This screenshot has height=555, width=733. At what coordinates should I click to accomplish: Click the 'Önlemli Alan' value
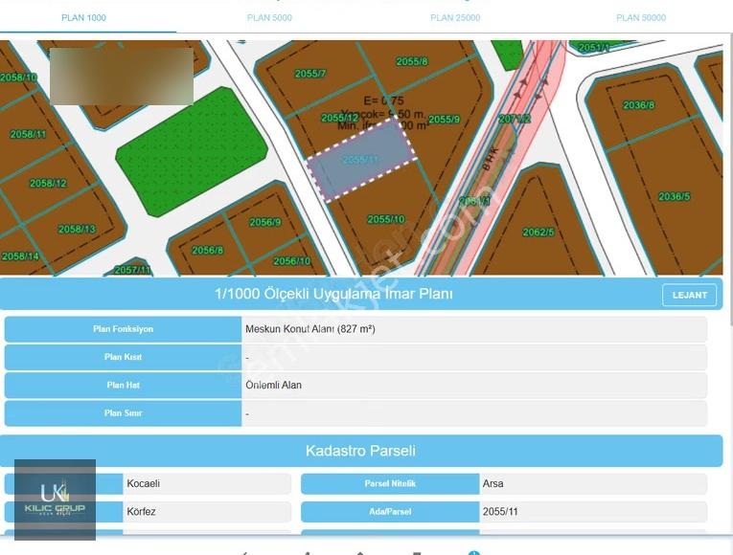[x=273, y=385]
